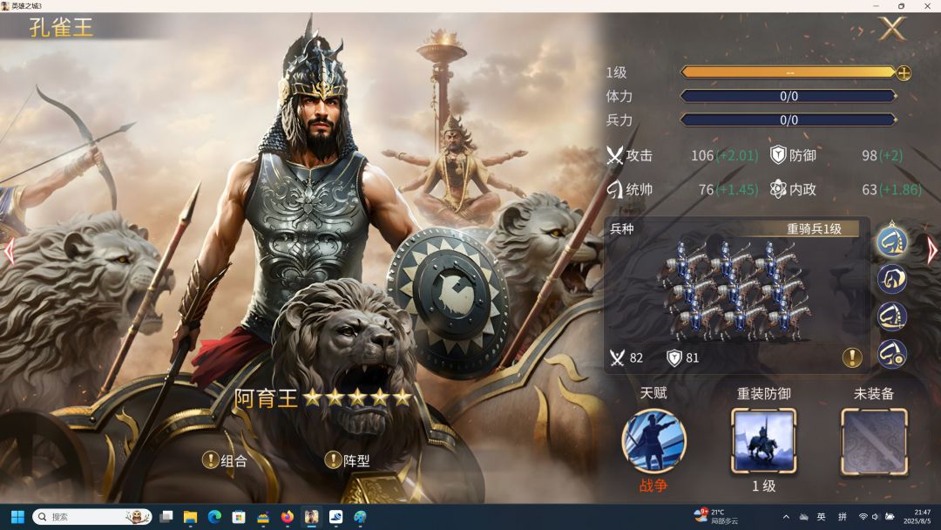941x530 pixels.
Task: Launch Microsoft Edge from the taskbar
Action: point(215,517)
